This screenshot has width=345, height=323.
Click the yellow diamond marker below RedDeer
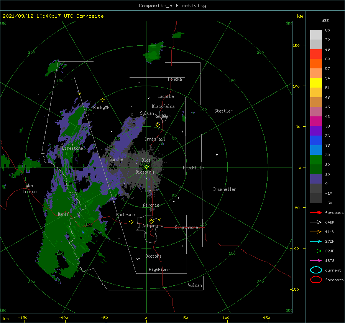[158, 124]
